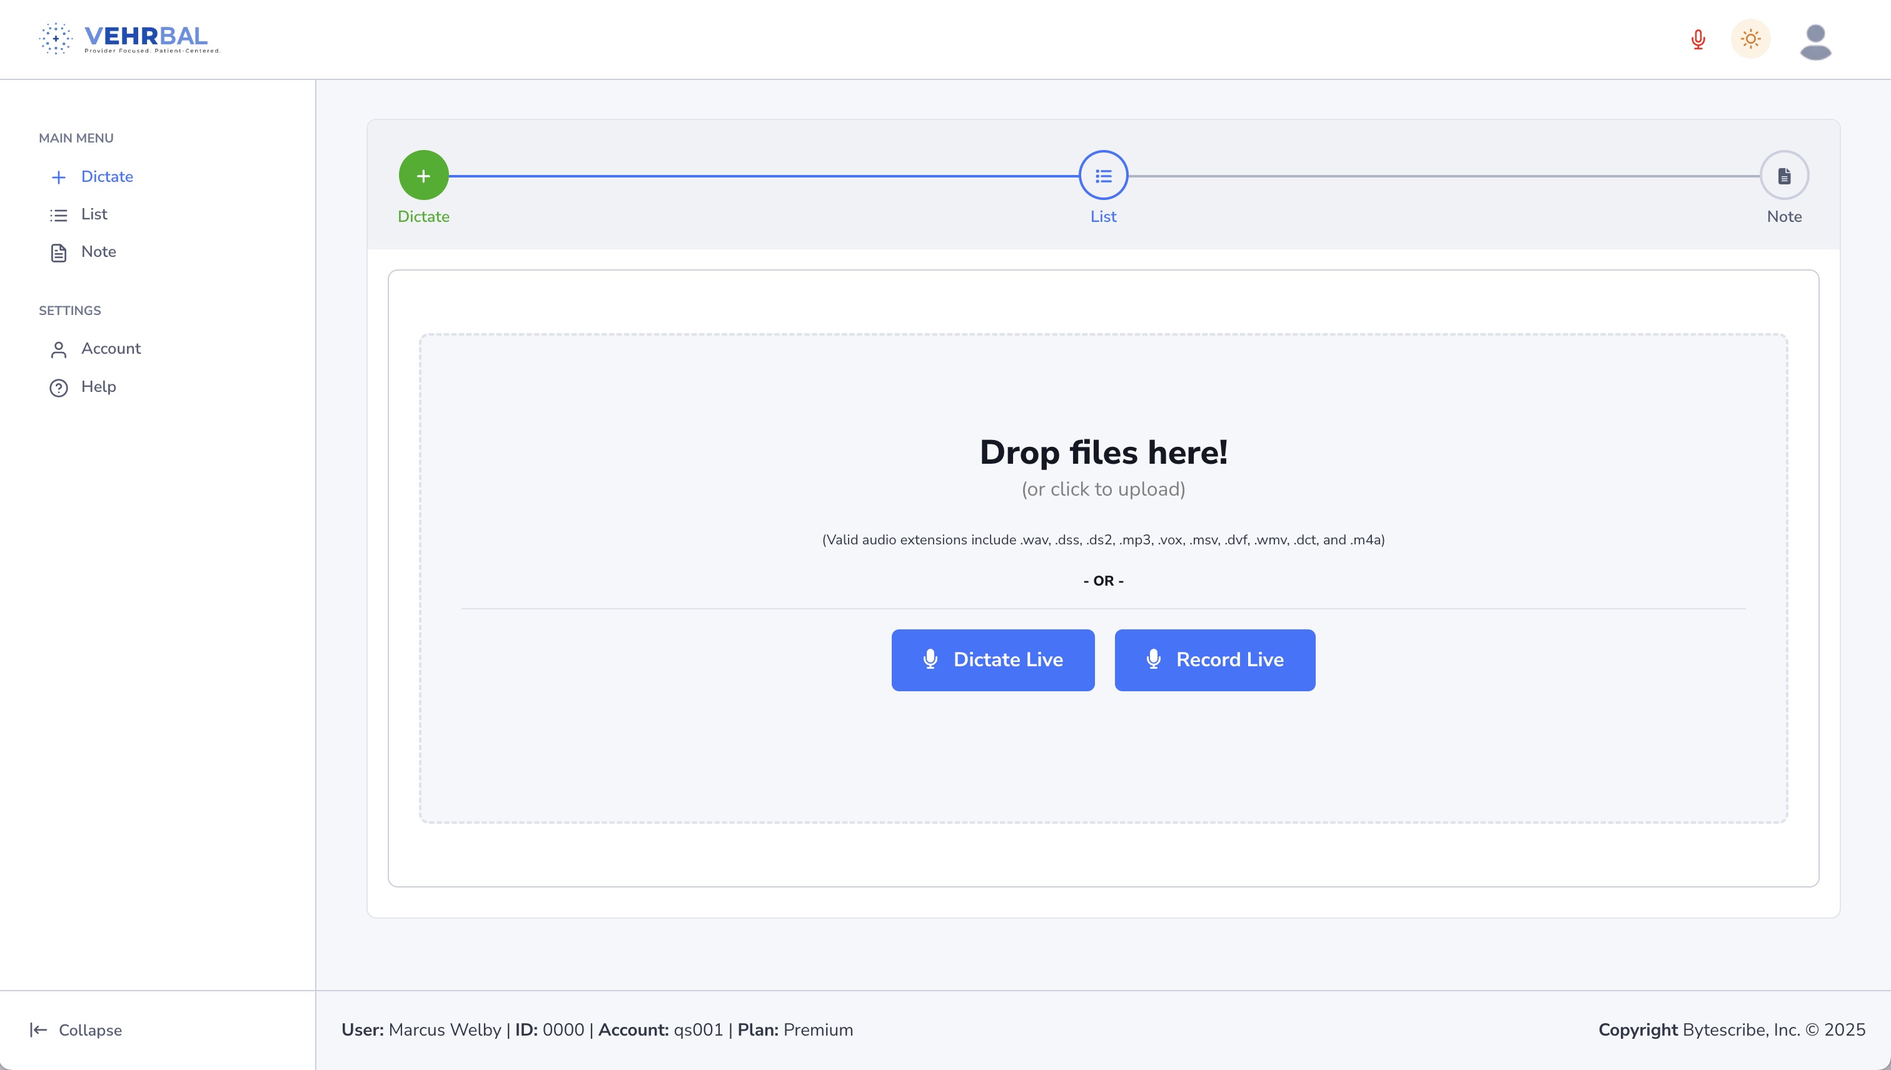Click the Account person icon in sidebar
The height and width of the screenshot is (1070, 1891).
[59, 350]
